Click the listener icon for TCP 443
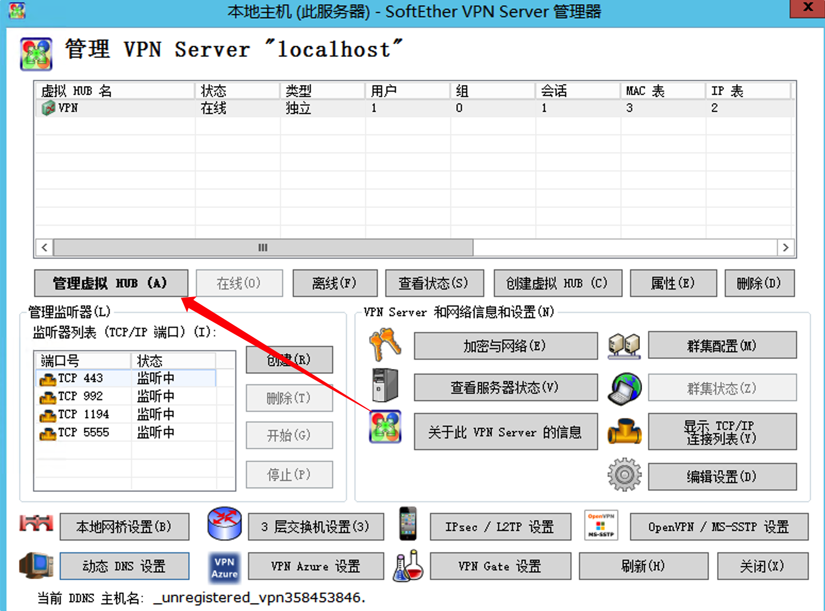 [x=48, y=379]
